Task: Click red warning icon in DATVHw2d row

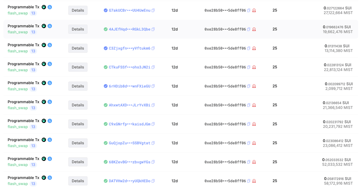Action: pos(254,181)
